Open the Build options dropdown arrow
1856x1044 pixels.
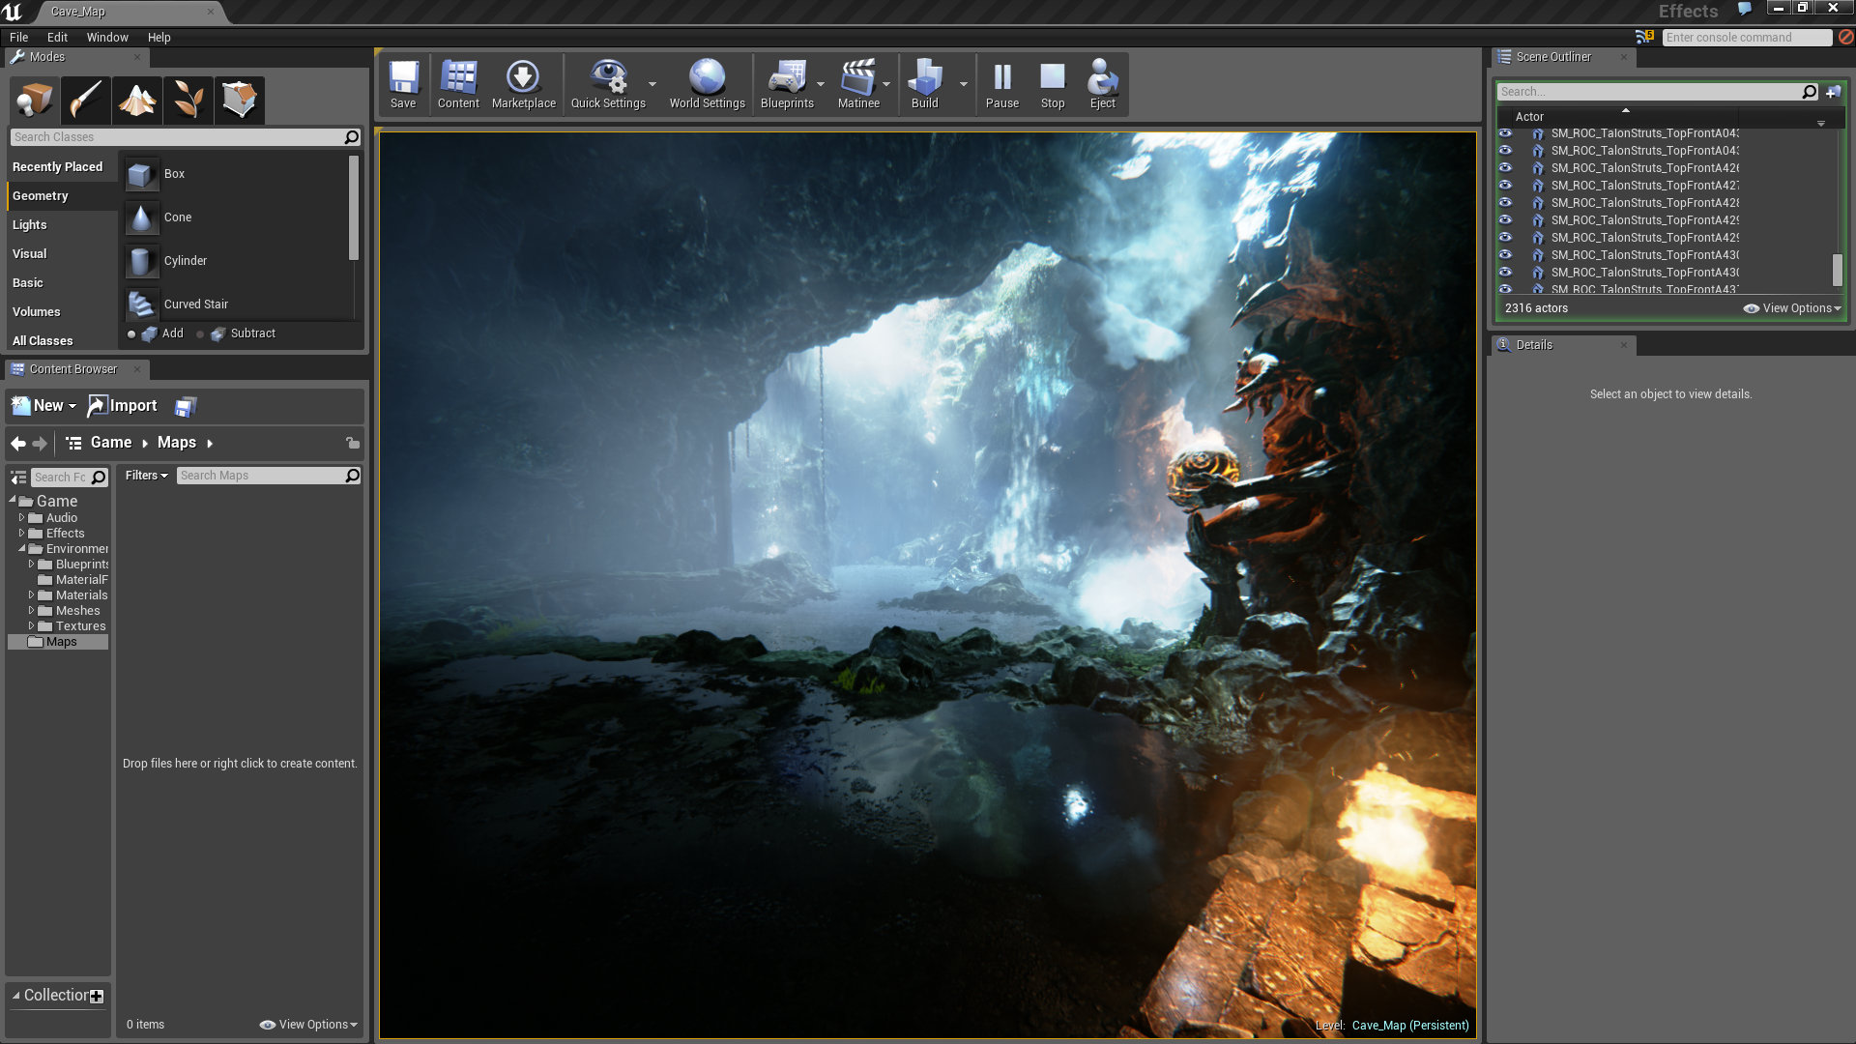[x=964, y=84]
